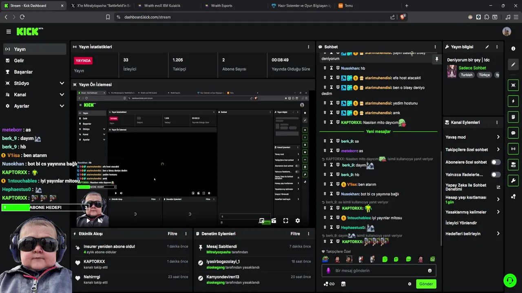Toggle the wrench icon in right rail

(513, 181)
